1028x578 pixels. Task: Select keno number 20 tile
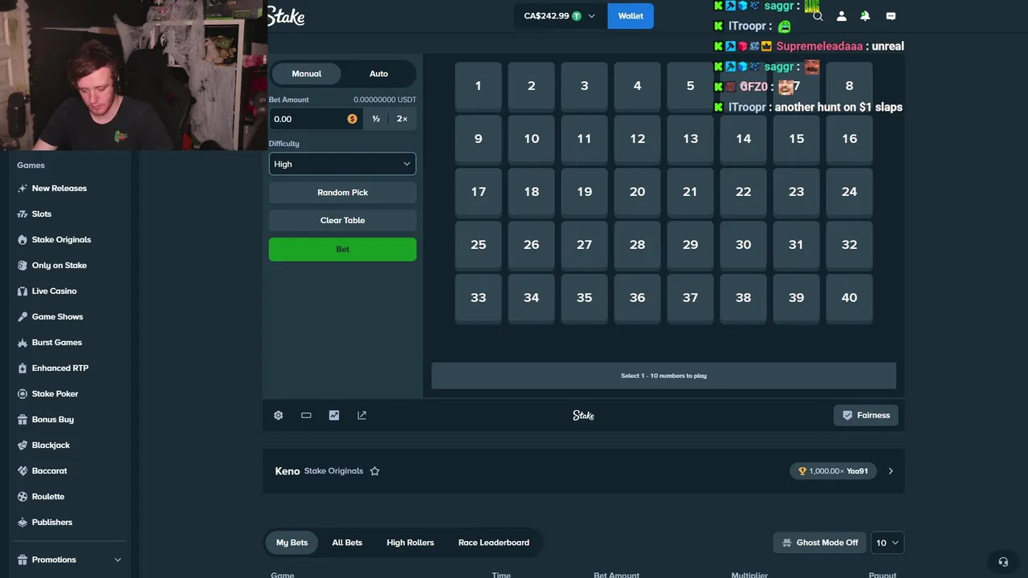(x=638, y=192)
